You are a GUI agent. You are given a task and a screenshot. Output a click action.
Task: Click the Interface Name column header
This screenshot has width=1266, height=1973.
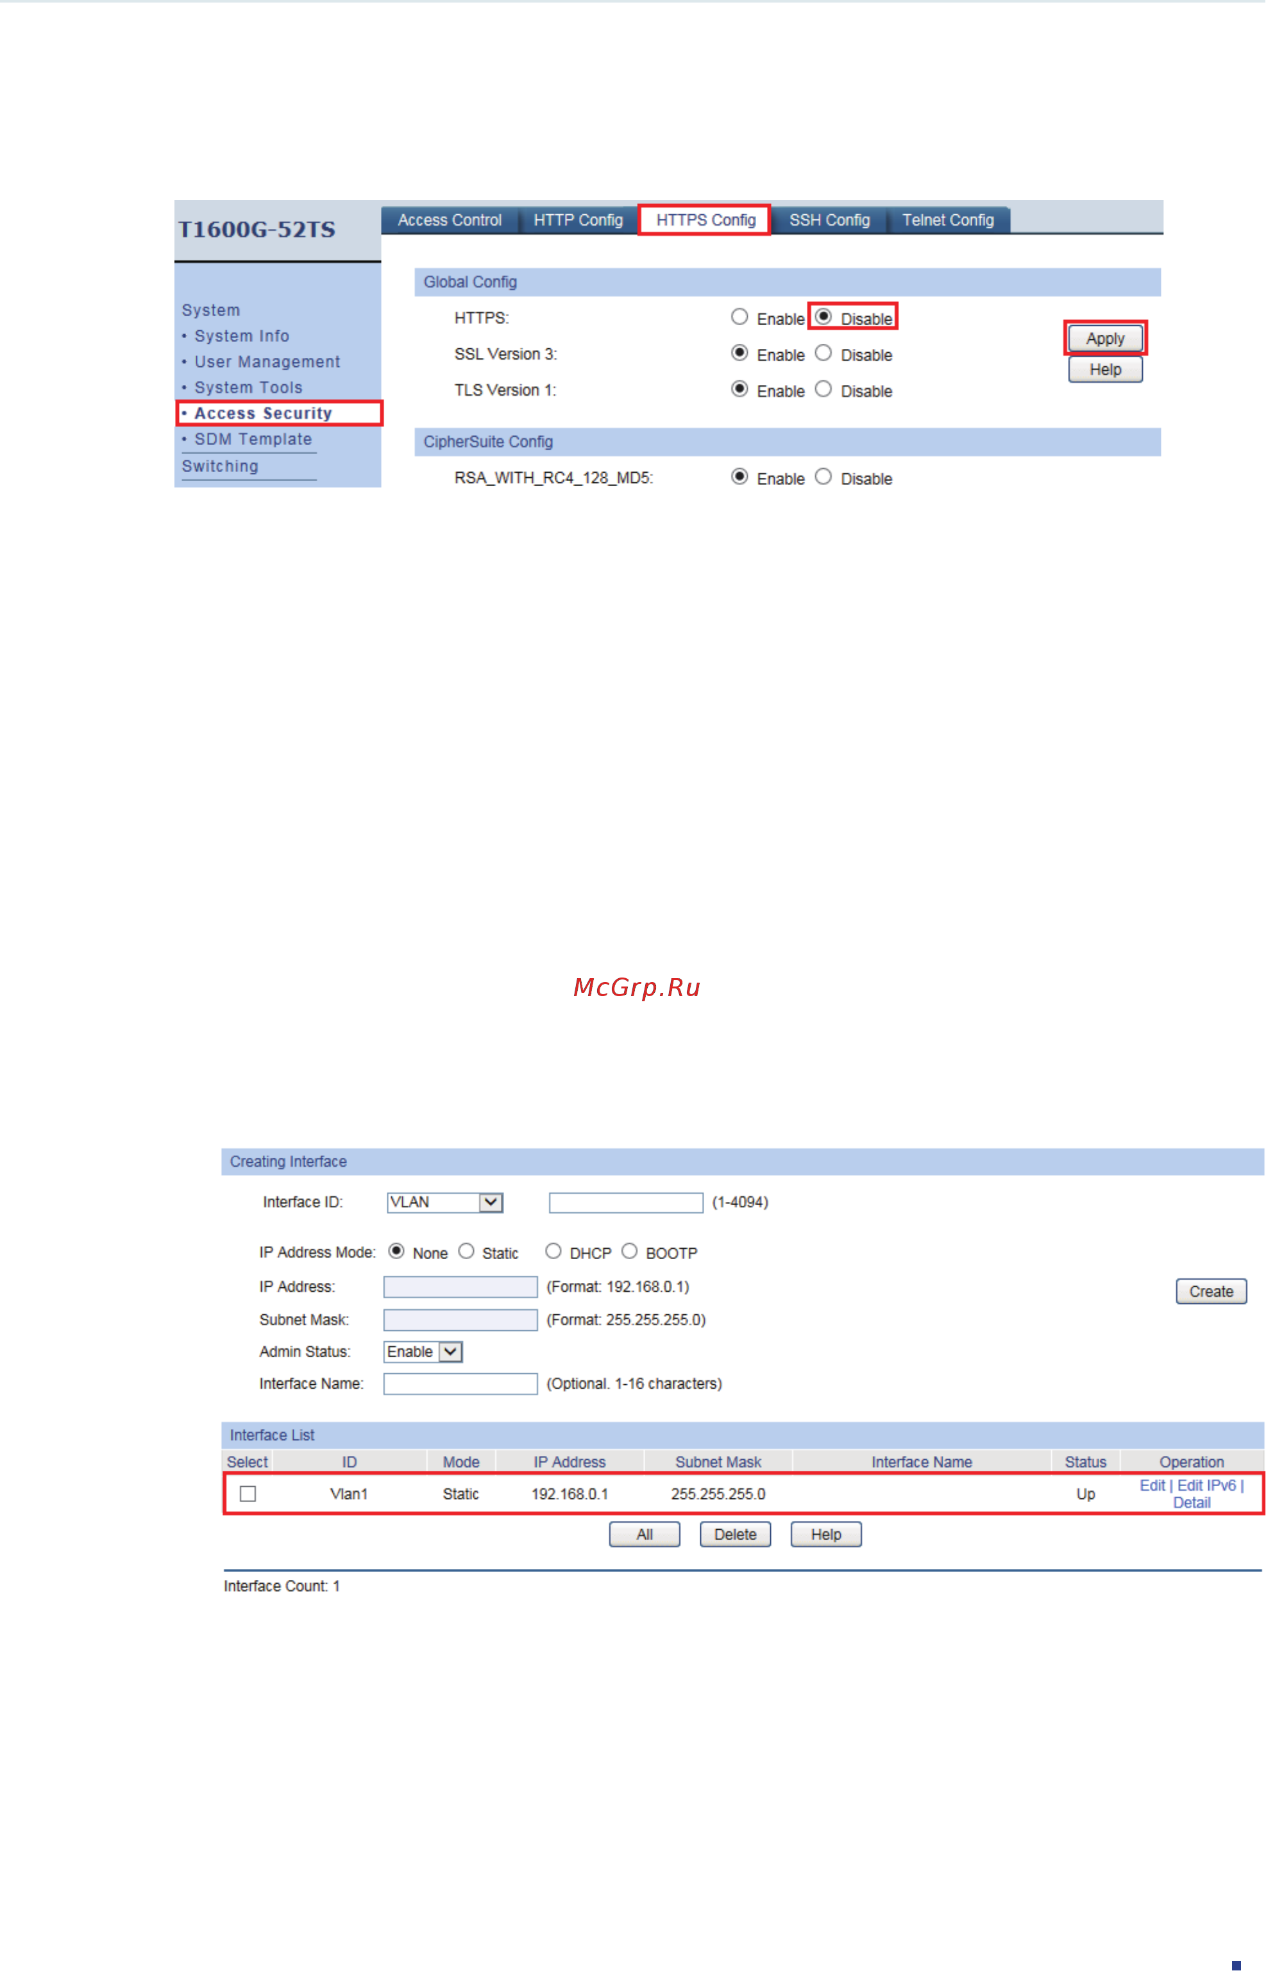[922, 1462]
